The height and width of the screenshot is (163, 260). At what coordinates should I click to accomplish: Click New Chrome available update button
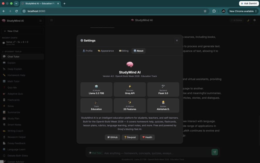(x=243, y=11)
